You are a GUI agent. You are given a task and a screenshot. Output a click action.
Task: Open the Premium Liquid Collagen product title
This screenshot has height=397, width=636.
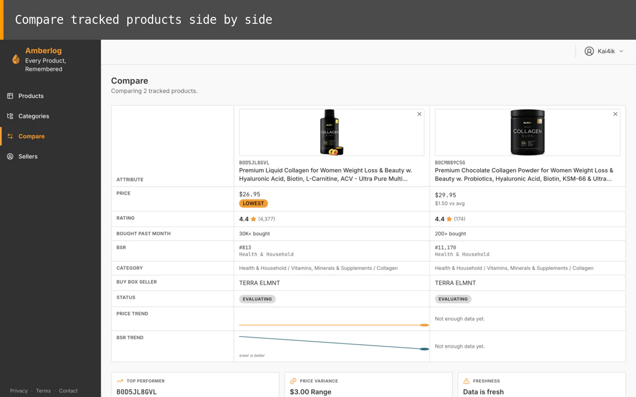325,174
